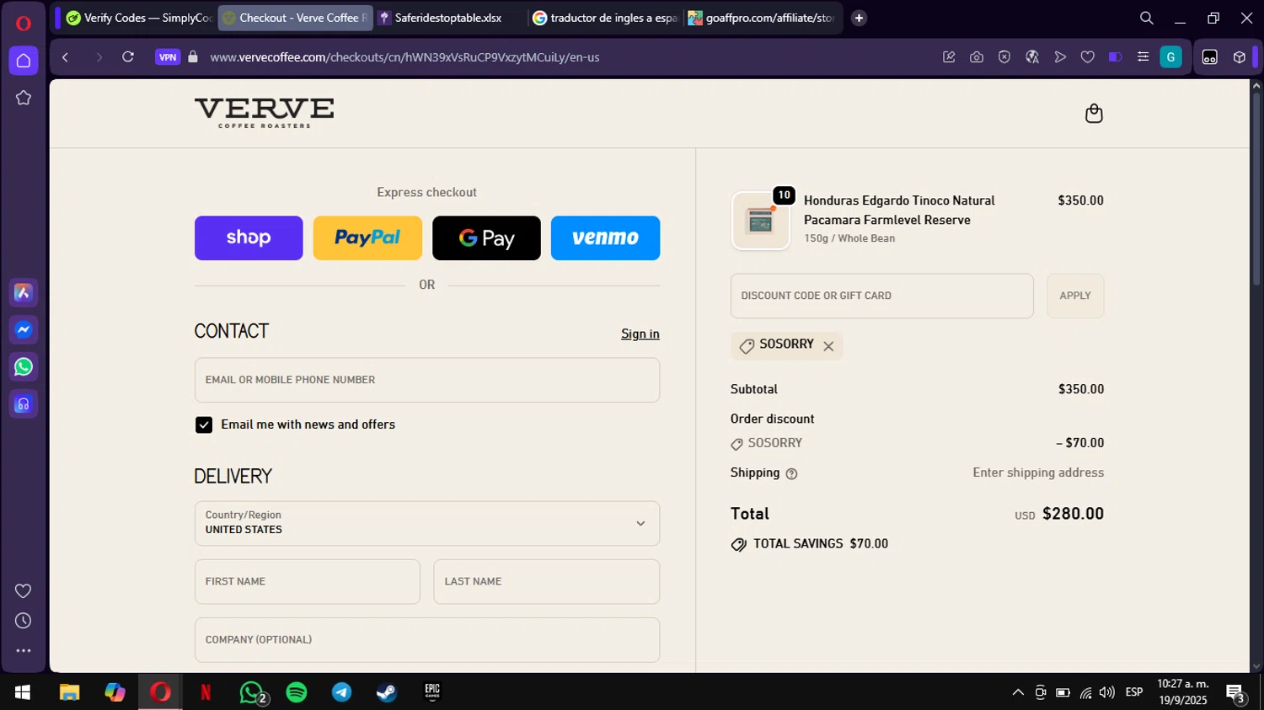The width and height of the screenshot is (1264, 710).
Task: Open bookmarks star in sidebar
Action: 24,98
